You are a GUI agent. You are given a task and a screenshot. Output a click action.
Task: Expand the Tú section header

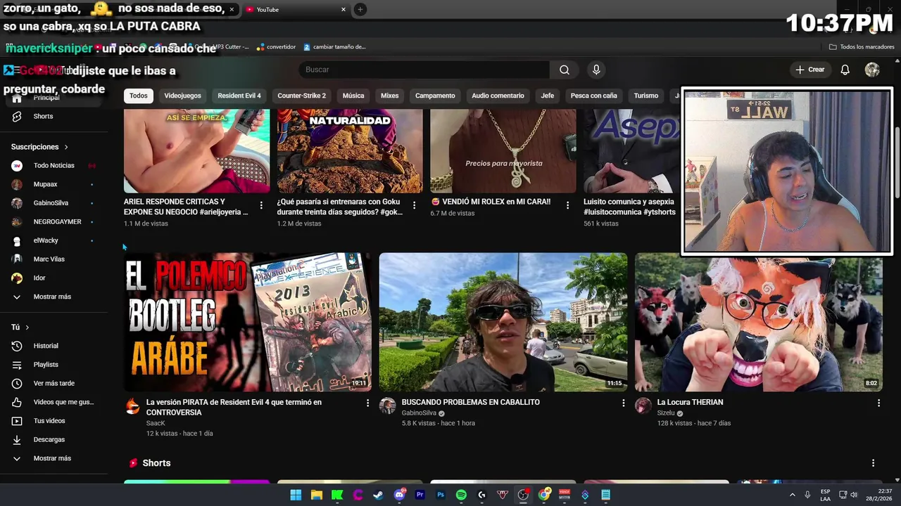click(x=20, y=327)
